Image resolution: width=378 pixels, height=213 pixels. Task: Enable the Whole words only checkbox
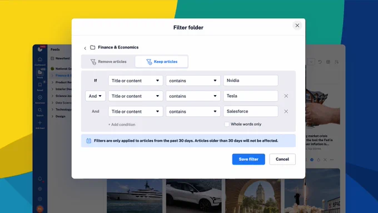(227, 124)
